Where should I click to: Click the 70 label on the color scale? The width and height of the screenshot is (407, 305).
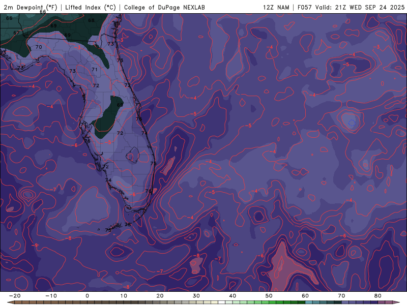pos(341,296)
